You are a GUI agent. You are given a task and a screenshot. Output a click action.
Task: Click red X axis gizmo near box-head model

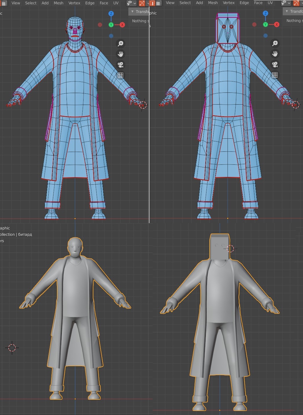pyautogui.click(x=277, y=25)
